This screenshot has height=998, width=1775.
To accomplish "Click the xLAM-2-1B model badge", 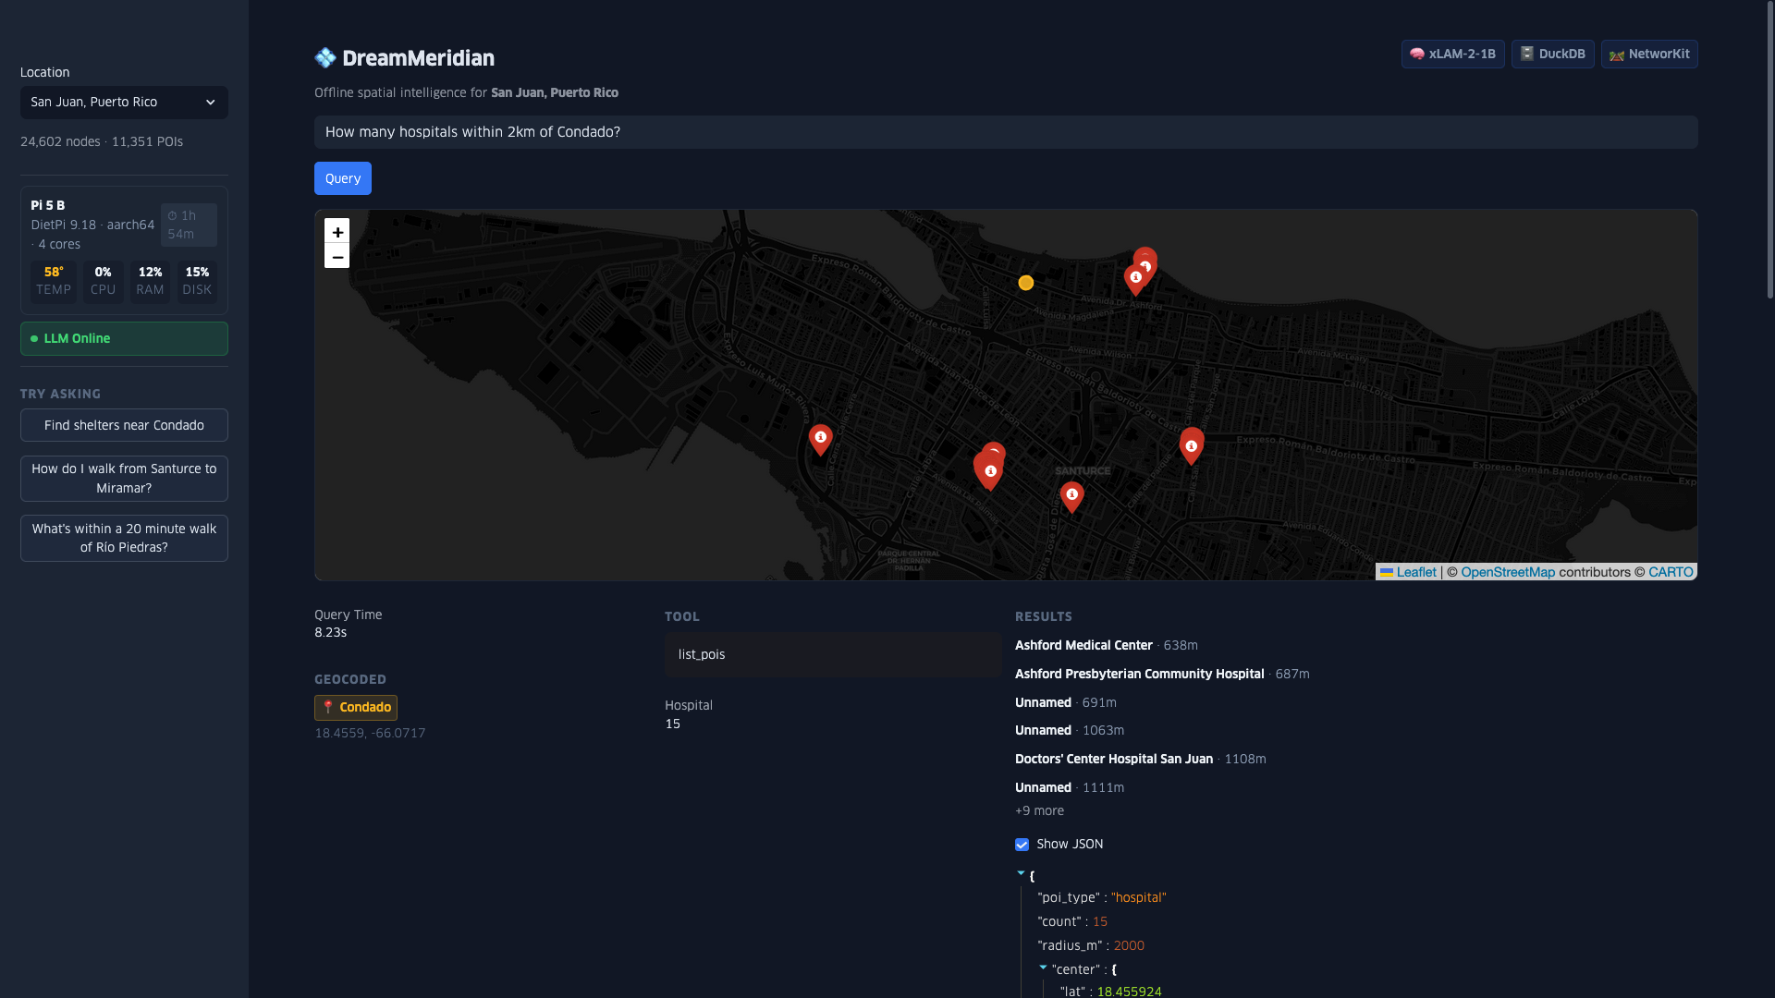I will [x=1452, y=54].
